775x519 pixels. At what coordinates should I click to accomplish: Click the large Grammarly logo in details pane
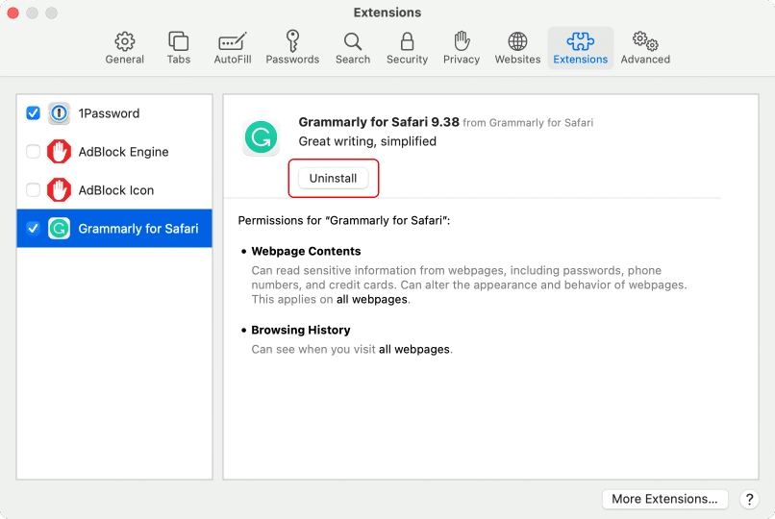tap(261, 137)
